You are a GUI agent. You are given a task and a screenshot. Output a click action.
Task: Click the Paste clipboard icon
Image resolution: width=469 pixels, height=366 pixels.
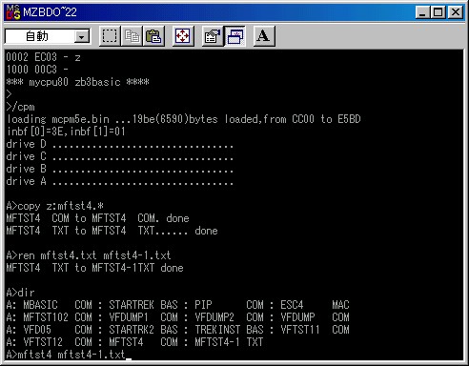click(x=153, y=36)
